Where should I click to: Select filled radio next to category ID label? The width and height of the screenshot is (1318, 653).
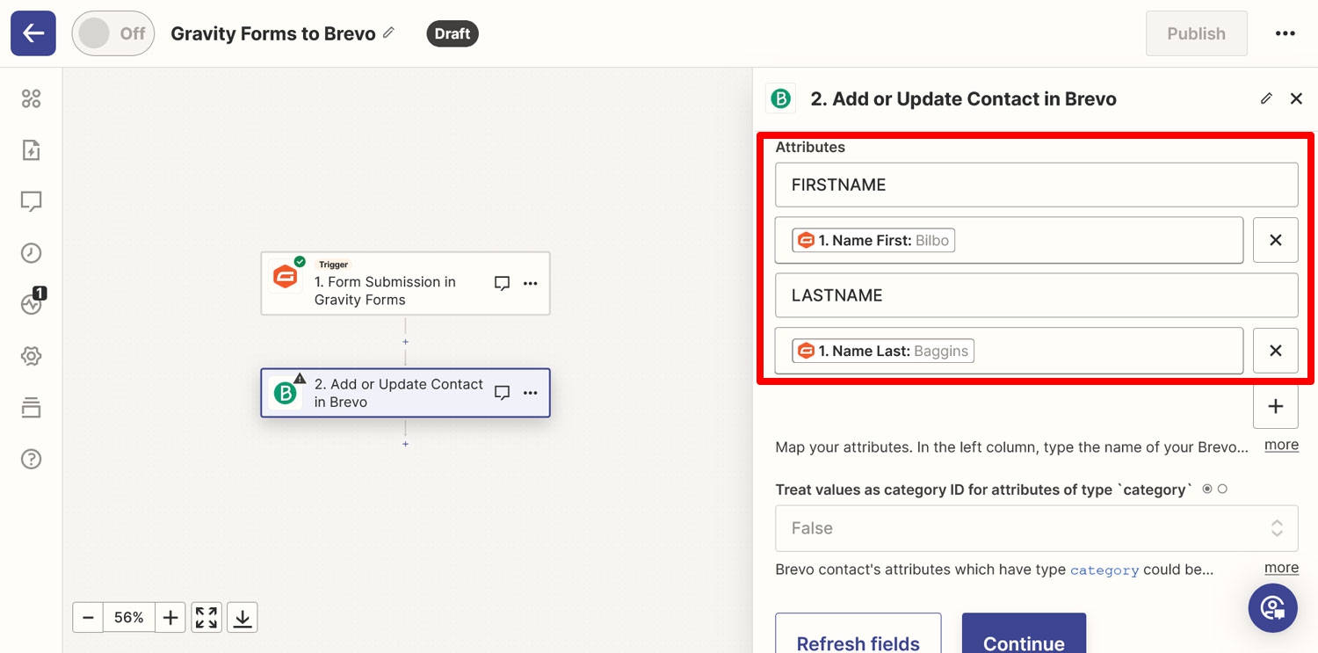click(1207, 489)
